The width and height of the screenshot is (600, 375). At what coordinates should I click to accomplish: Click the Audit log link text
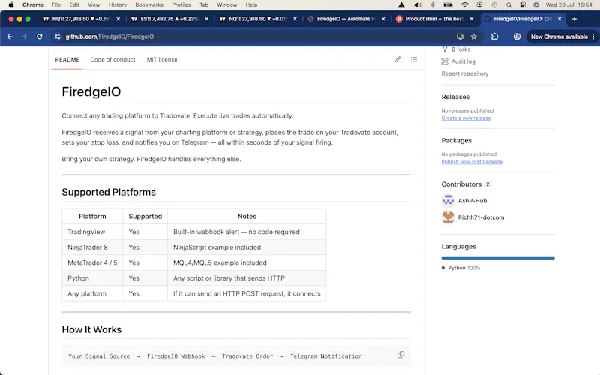463,61
